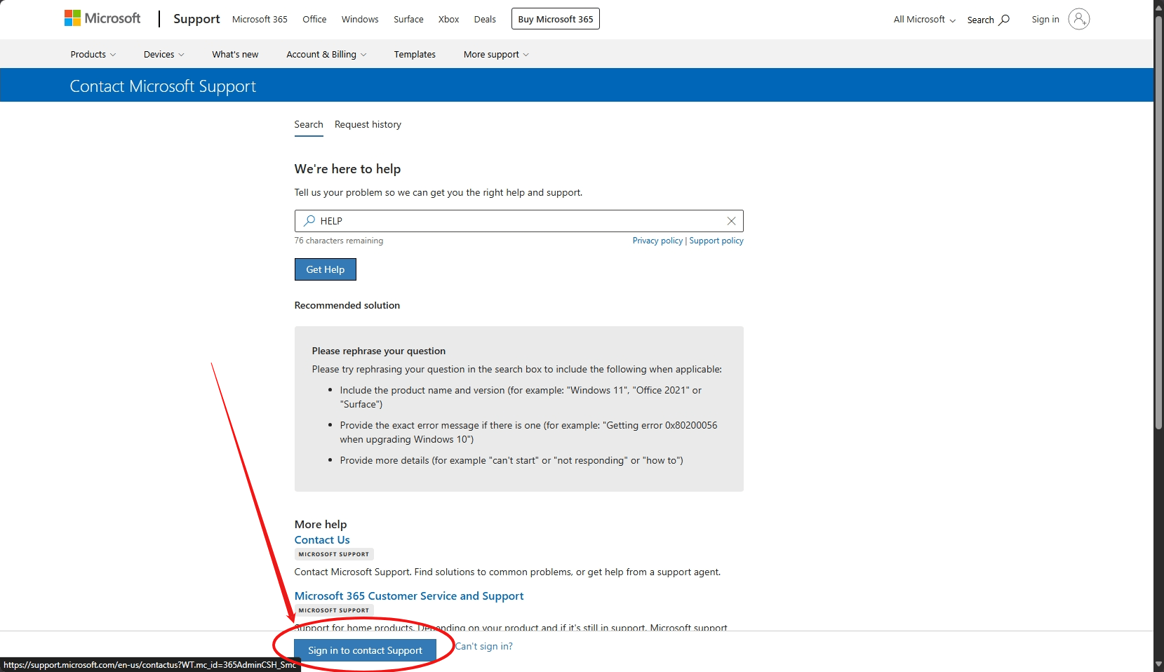Click the '76 characters remaining' text
Viewport: 1164px width, 672px height.
(x=339, y=241)
